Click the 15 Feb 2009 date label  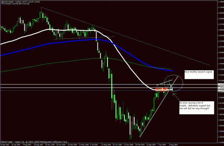point(140,145)
